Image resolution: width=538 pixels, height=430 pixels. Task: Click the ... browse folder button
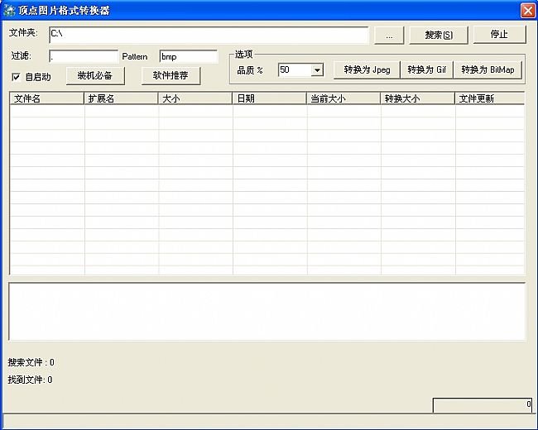click(389, 35)
